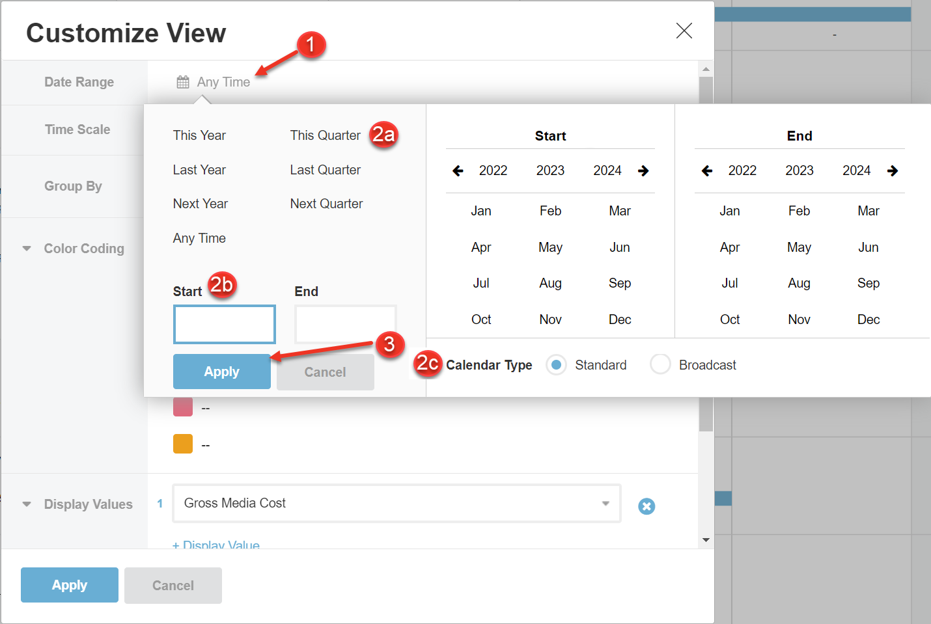Click the back arrow in the End year navigator
This screenshot has width=931, height=624.
706,170
